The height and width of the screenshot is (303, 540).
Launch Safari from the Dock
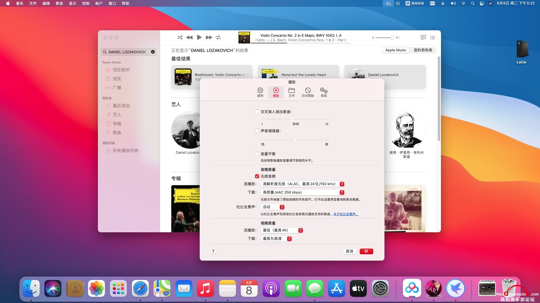[140, 288]
